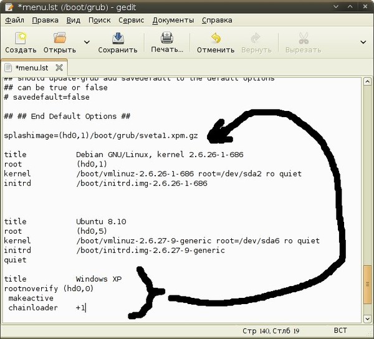Open the Сервис menu
374x339 pixels.
(x=131, y=21)
